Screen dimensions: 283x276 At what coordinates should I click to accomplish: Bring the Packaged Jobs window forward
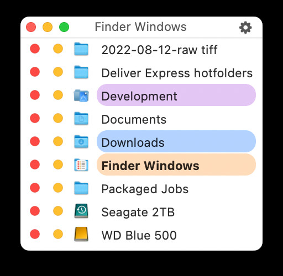coord(145,189)
